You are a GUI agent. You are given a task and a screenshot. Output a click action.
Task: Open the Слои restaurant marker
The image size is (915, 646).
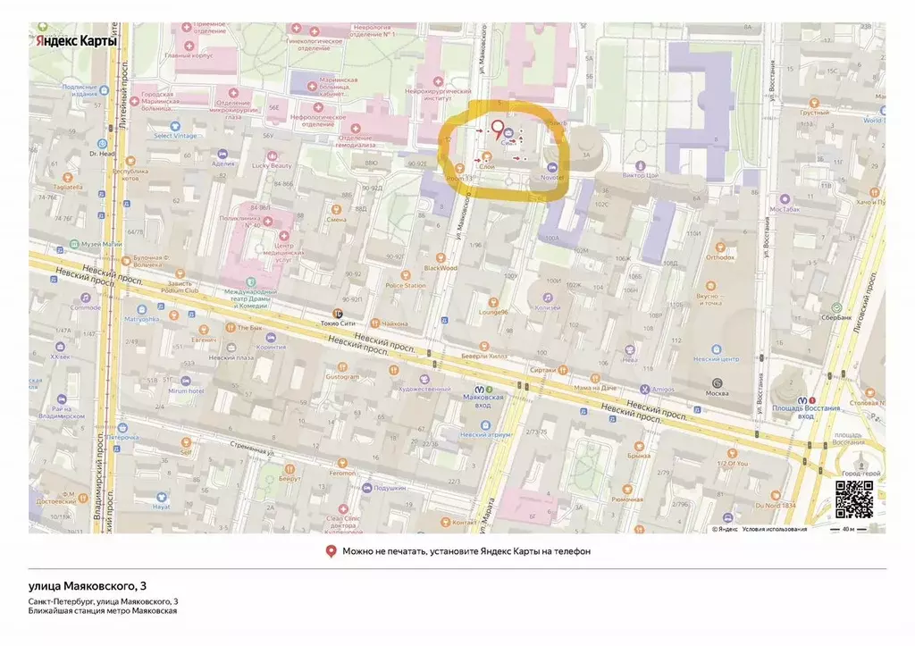[x=487, y=156]
